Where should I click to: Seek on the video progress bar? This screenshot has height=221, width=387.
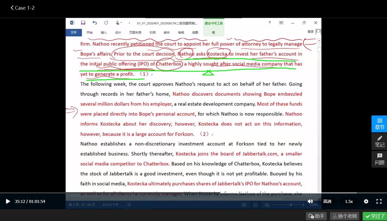point(193,193)
